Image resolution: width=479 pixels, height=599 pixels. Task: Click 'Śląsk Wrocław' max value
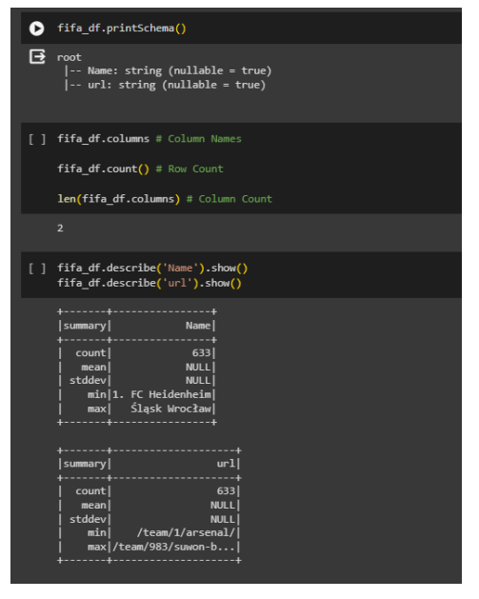(x=170, y=409)
